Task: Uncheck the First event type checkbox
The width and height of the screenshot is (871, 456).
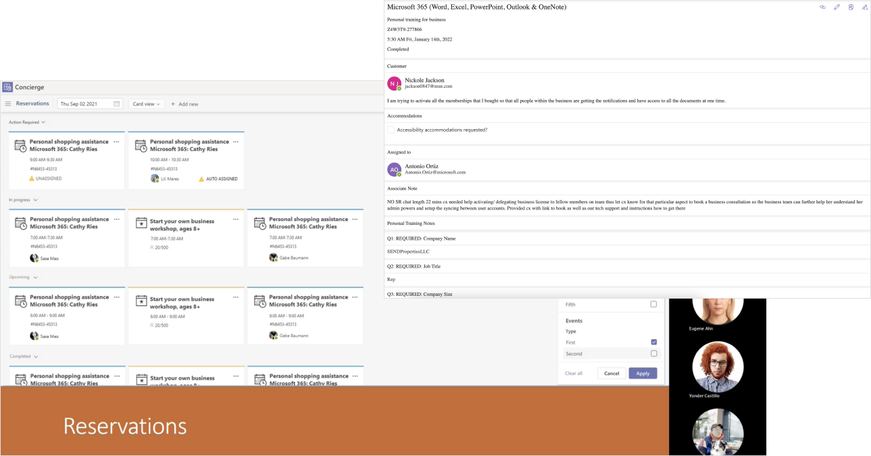Action: click(653, 343)
